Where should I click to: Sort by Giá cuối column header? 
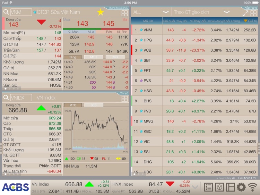pyautogui.click(x=169, y=21)
